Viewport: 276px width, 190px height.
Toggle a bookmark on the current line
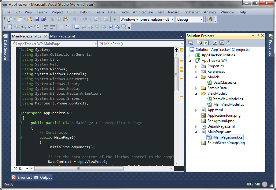(x=77, y=27)
